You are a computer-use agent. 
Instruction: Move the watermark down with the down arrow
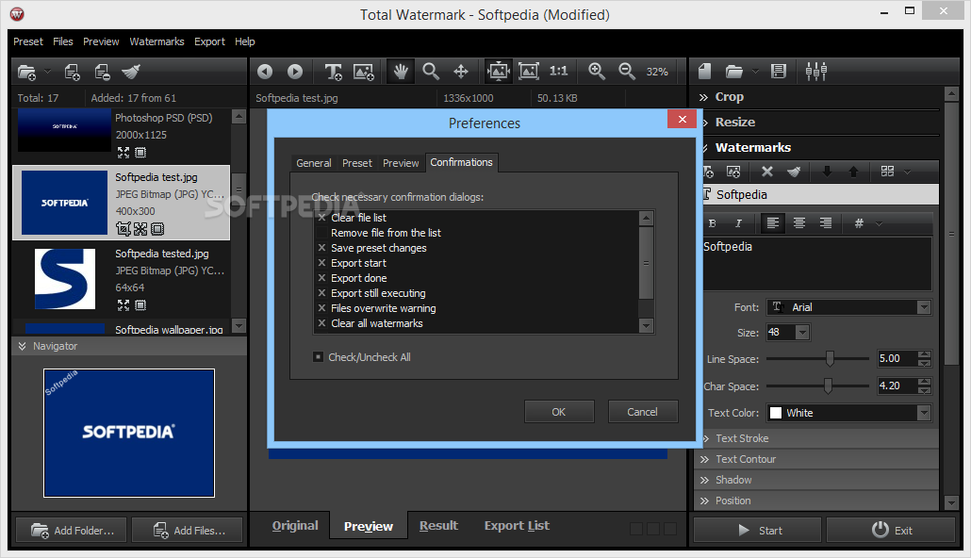tap(827, 172)
